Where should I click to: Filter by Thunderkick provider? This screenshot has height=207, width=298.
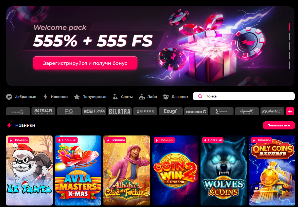196,111
